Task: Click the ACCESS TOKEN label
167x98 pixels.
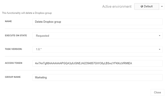Action: click(14, 63)
